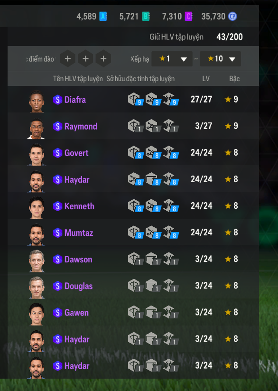This screenshot has width=278, height=391.
Task: Click Haydar's third level 8 trait icon
Action: 171,179
